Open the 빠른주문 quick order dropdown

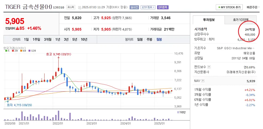tap(253, 7)
